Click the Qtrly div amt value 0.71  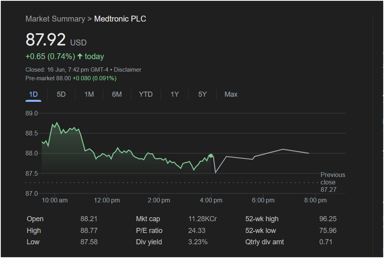pyautogui.click(x=326, y=242)
